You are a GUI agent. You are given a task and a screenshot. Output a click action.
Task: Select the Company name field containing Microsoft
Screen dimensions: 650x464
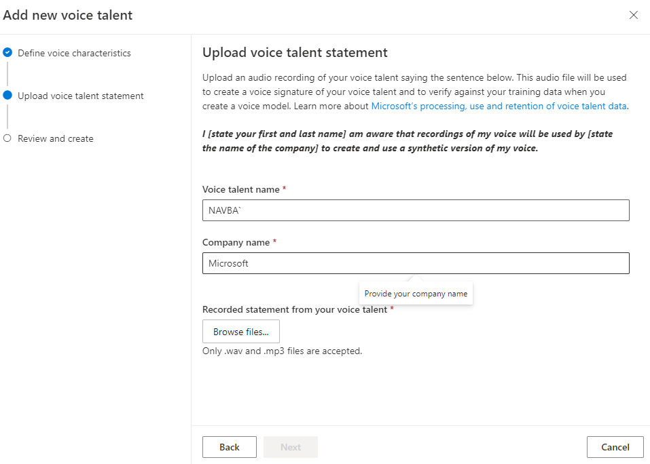coord(415,263)
